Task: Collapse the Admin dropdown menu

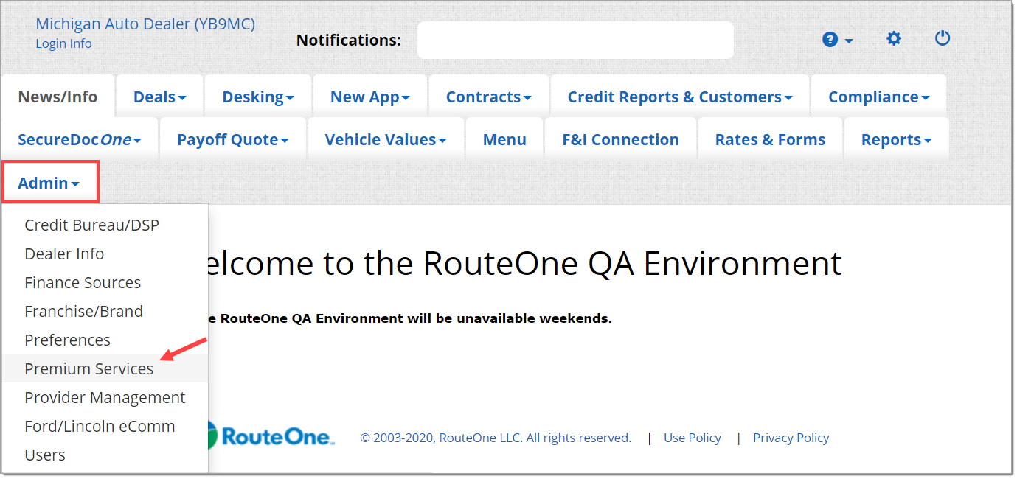Action: coord(50,183)
